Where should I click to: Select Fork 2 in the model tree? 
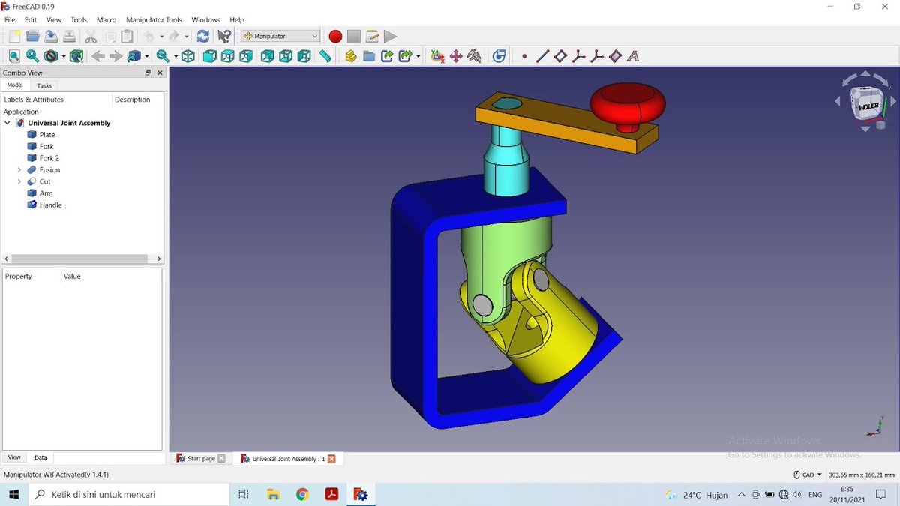(x=49, y=158)
